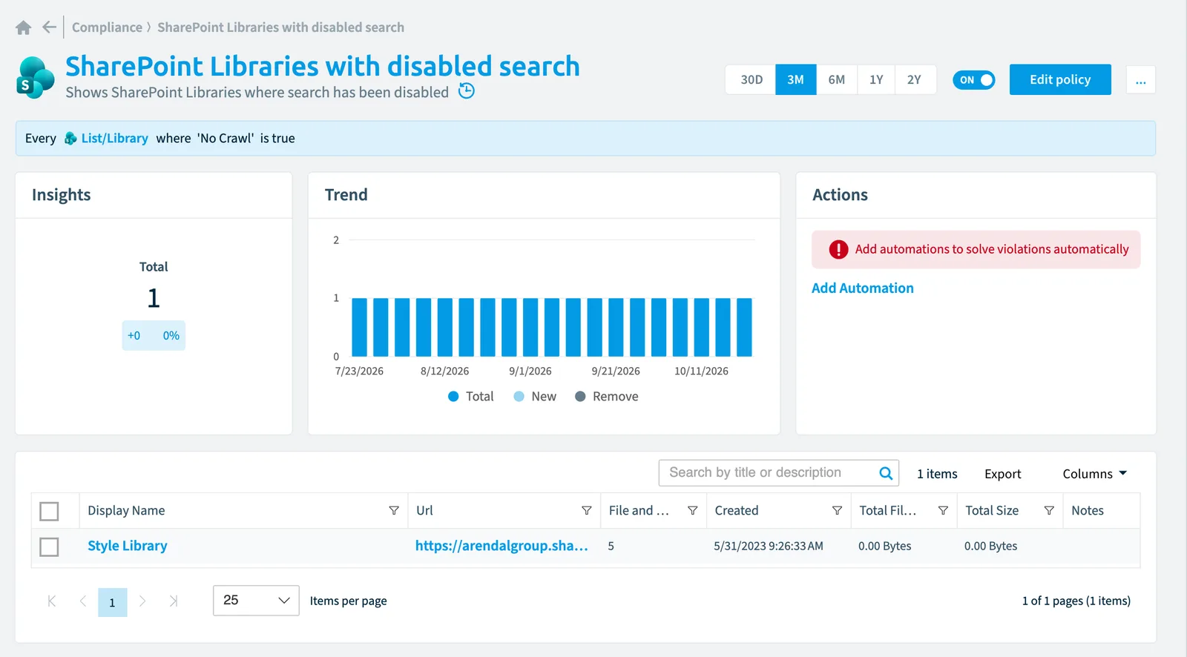Open policy history clock icon
This screenshot has width=1187, height=657.
pos(467,91)
